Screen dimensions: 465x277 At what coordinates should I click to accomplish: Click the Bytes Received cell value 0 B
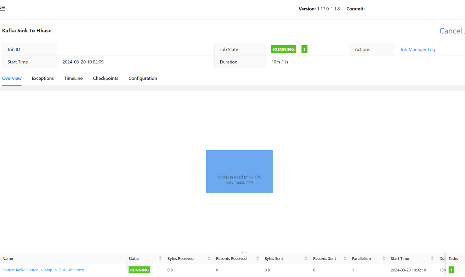pyautogui.click(x=170, y=270)
